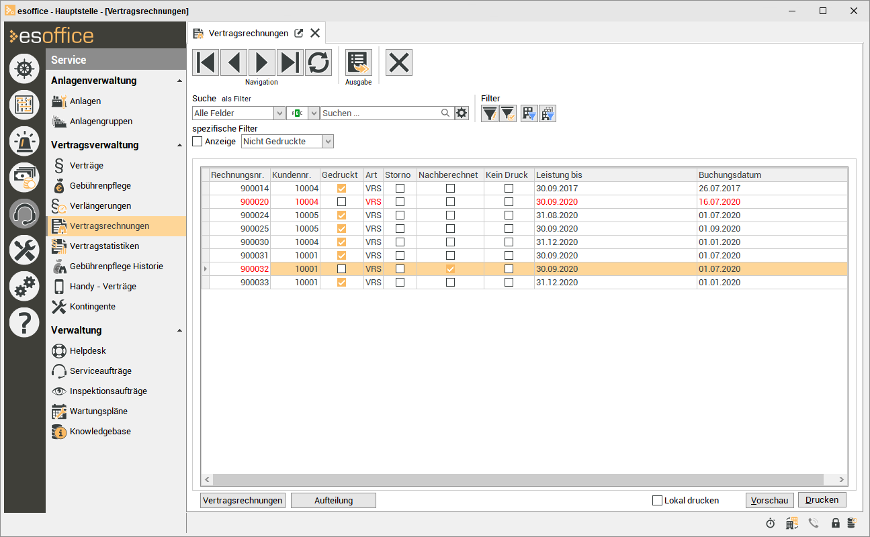Open the question mark help module
This screenshot has width=870, height=537.
coord(24,323)
